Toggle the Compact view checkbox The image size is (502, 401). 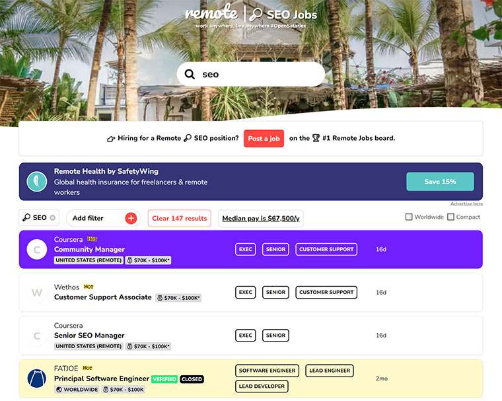pos(451,217)
